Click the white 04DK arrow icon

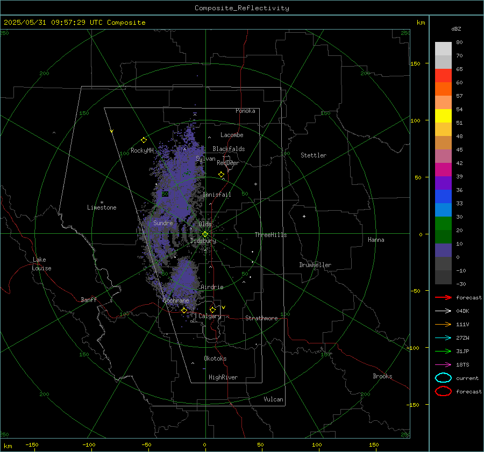coord(443,311)
